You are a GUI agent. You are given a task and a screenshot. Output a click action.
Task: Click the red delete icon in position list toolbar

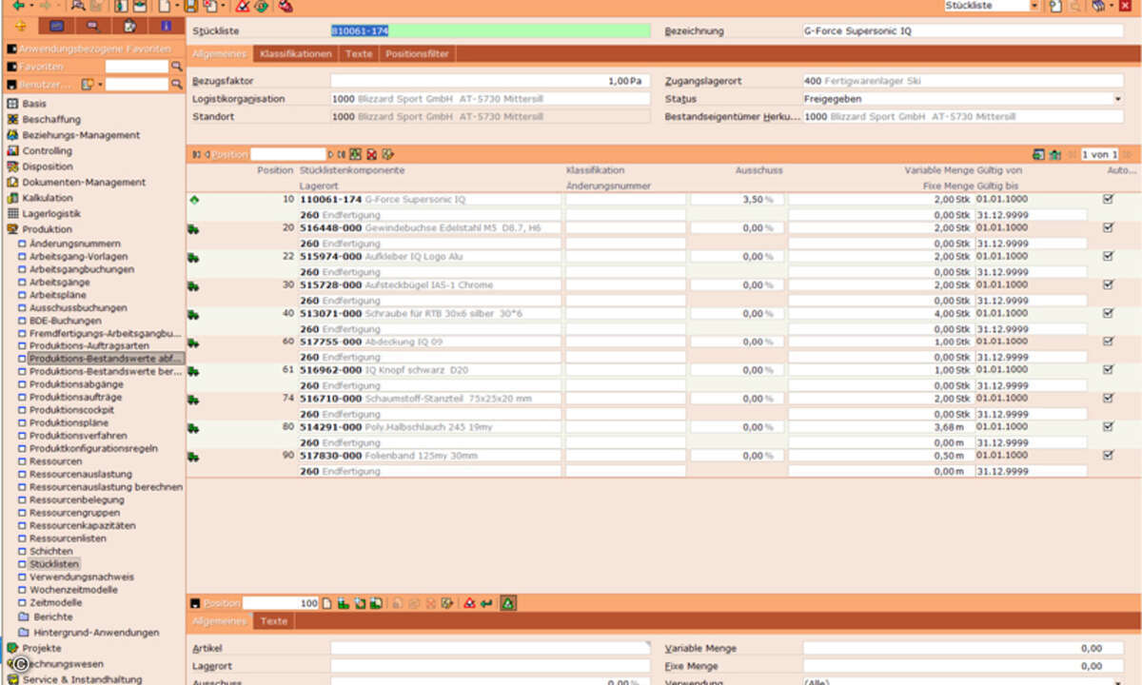pos(371,154)
